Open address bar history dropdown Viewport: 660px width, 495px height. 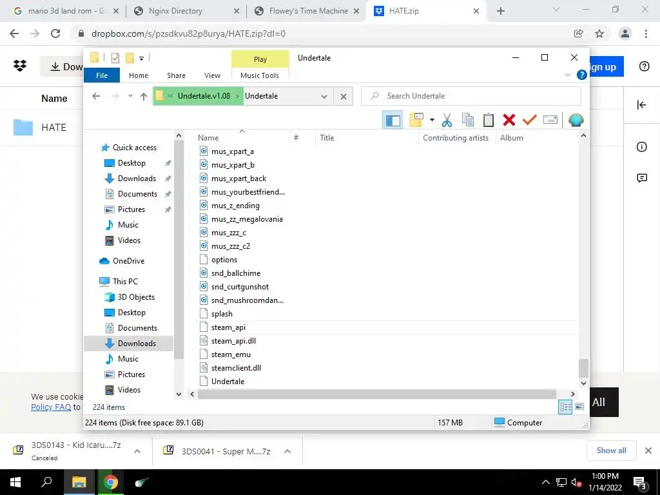pos(324,97)
